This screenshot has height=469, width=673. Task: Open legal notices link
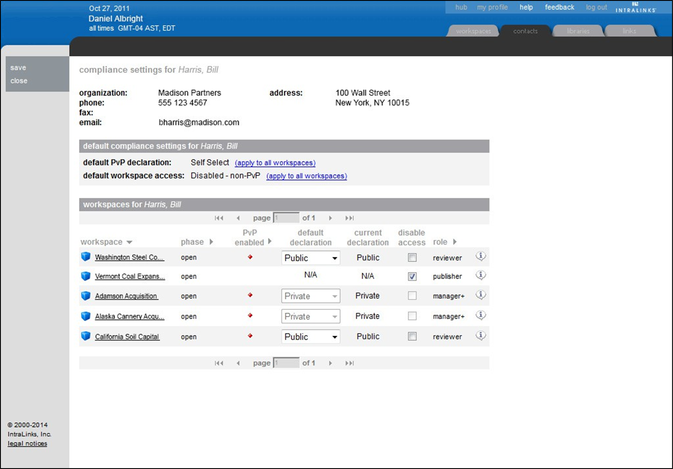[x=27, y=443]
